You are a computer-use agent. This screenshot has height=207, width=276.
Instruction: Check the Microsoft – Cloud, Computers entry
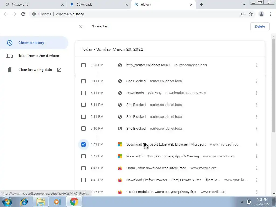coord(84,156)
